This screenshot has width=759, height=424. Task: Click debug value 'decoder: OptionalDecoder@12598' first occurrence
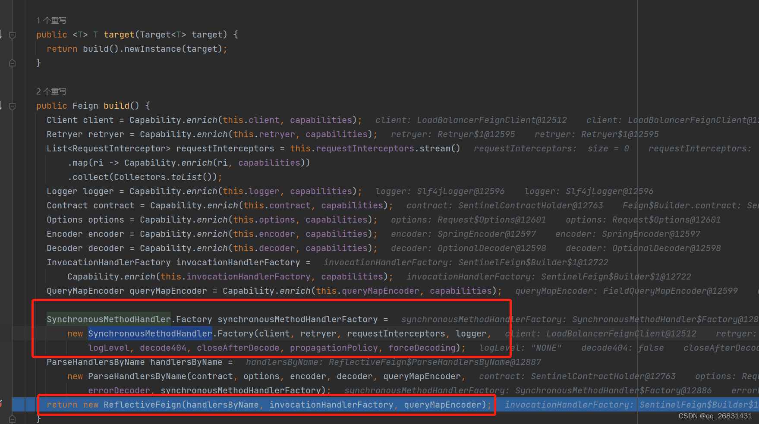click(469, 248)
